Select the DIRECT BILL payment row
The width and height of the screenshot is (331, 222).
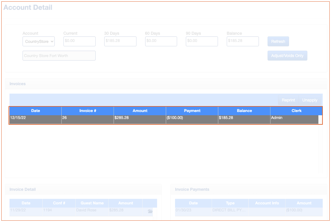[x=229, y=210]
